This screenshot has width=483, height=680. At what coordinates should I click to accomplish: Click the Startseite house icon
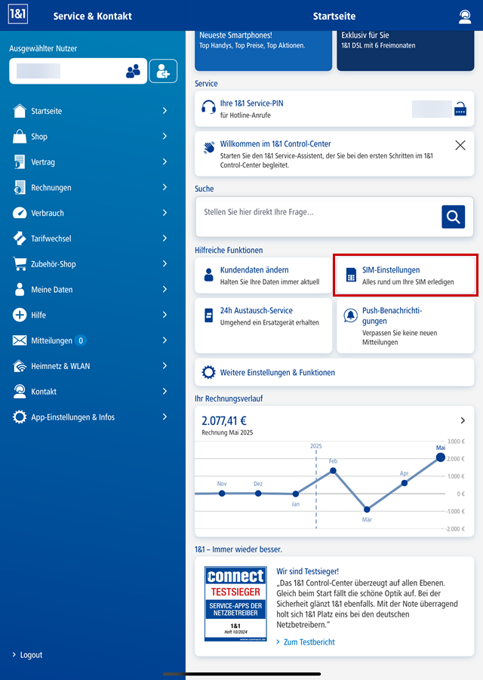tap(20, 111)
